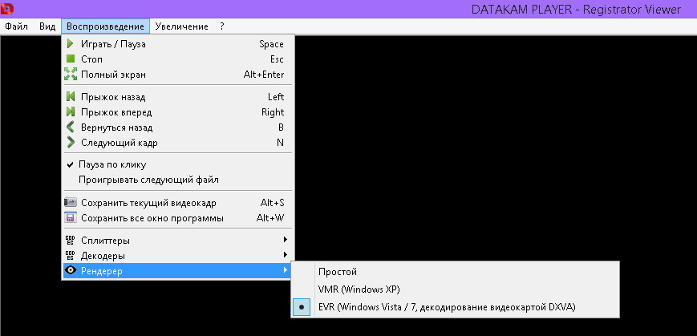Click the Full screen arrows icon

[x=71, y=75]
